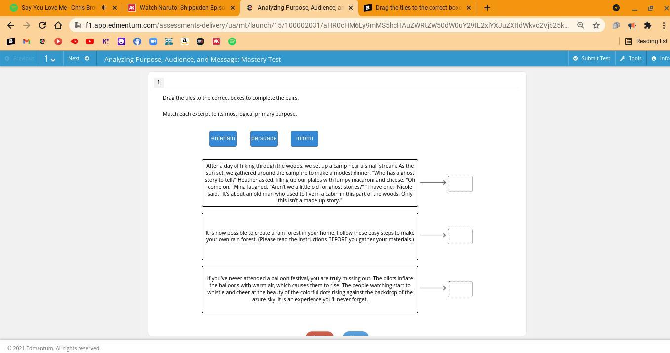Viewport: 670px width, 353px height.
Task: Close the Drag the tiles tab
Action: 469,8
